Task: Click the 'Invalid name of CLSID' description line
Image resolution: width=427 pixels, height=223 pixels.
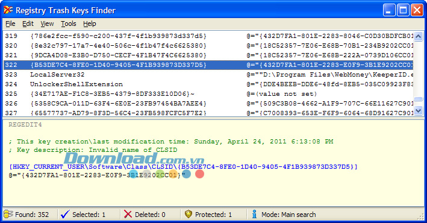Action: pyautogui.click(x=93, y=150)
